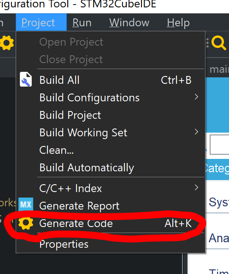Click the search input field at right
The image size is (229, 274).
[x=220, y=145]
